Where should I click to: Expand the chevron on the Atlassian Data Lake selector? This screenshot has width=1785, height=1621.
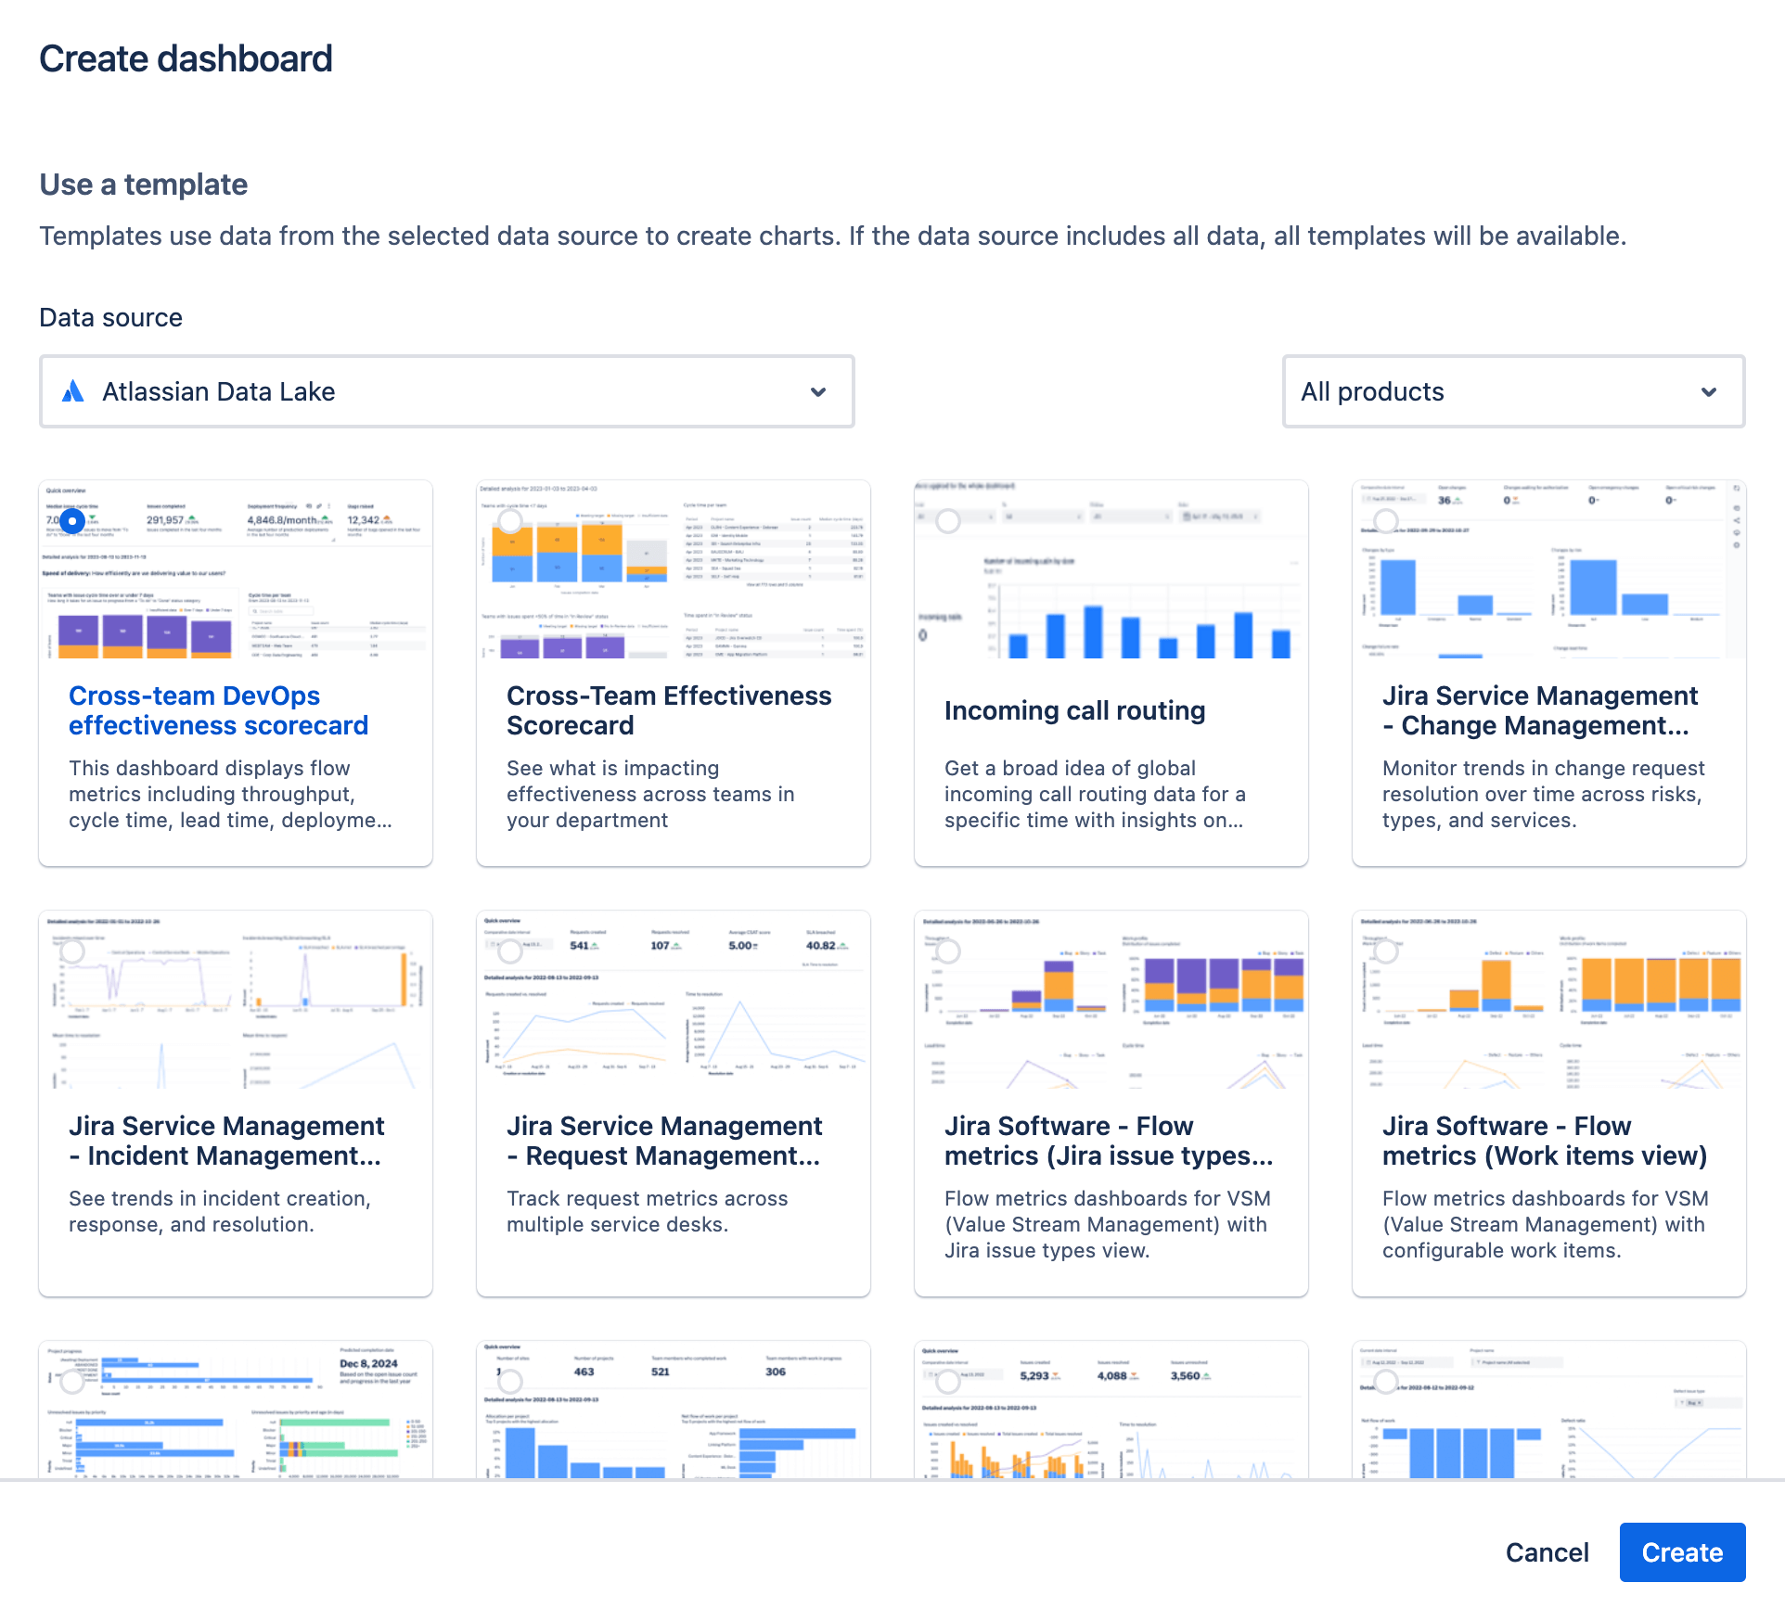818,391
